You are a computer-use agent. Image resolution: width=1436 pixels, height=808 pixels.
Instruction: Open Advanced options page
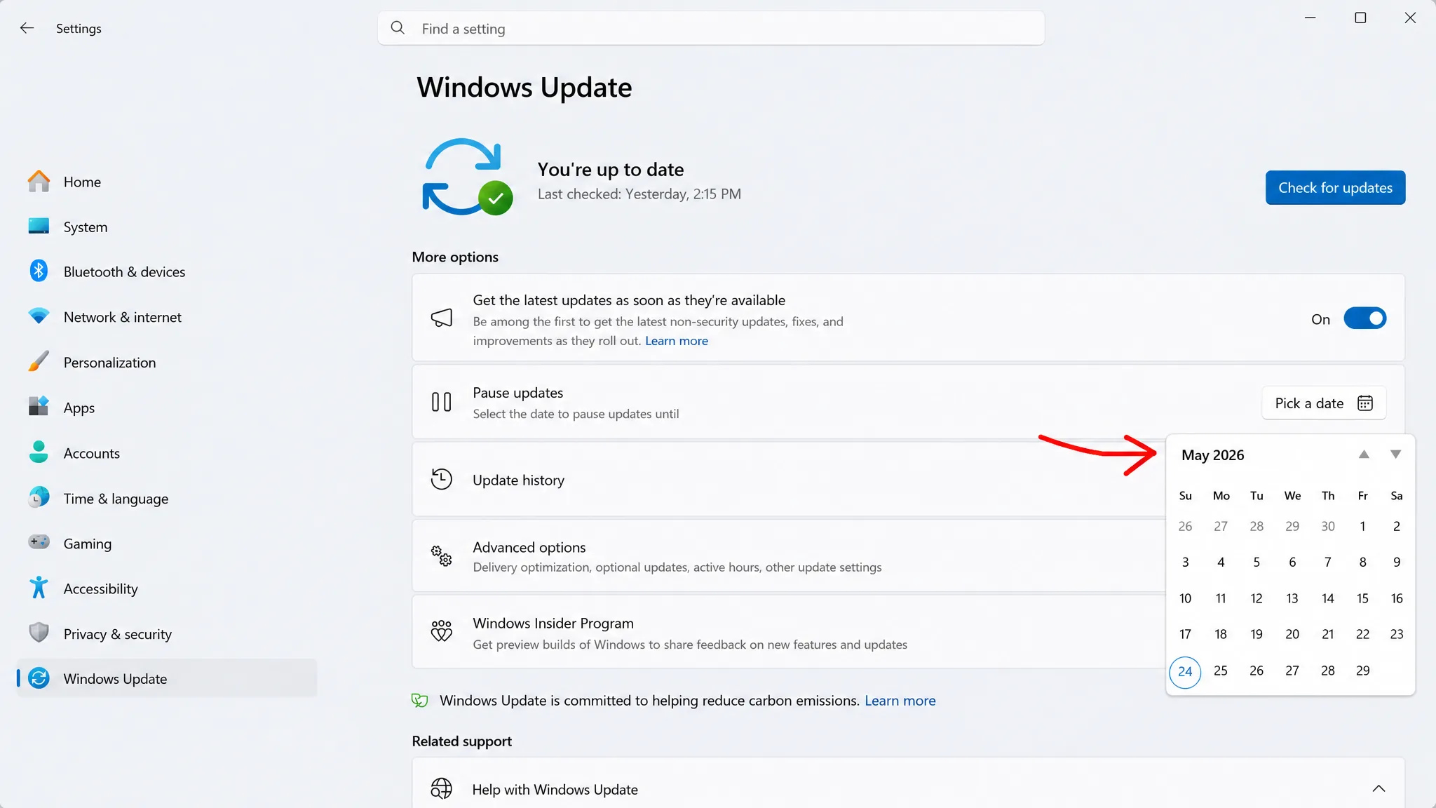coord(789,556)
